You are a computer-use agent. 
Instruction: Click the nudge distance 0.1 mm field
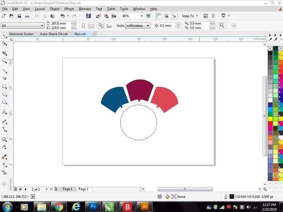167,26
